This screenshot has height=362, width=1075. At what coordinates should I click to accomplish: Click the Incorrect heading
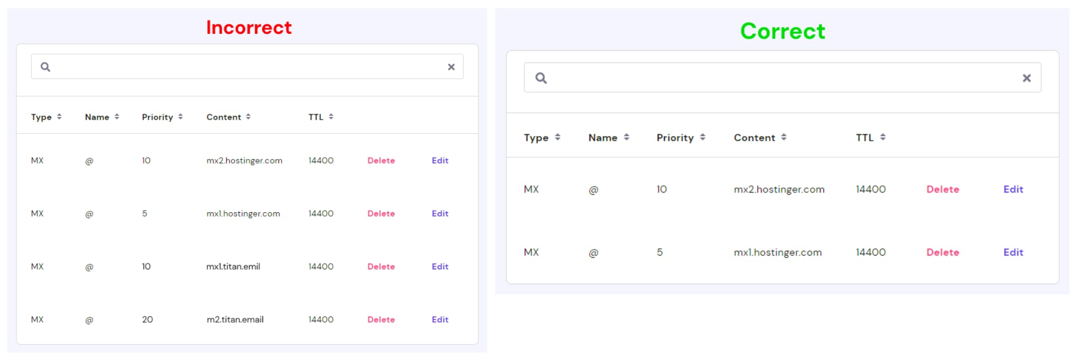[249, 27]
